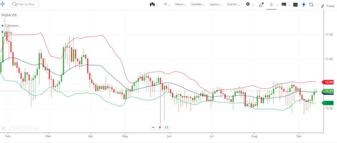
Task: Click the Jul date axis label
Action: click(212, 136)
